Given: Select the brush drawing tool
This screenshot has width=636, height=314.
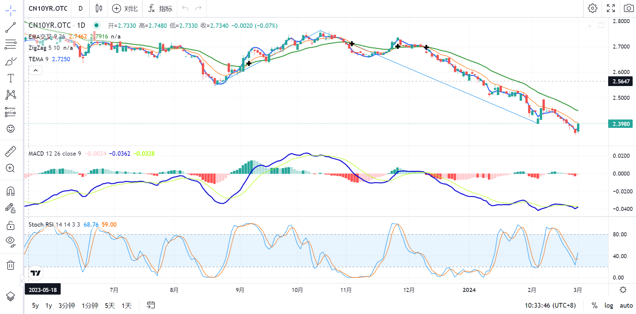Looking at the screenshot, I should (11, 61).
